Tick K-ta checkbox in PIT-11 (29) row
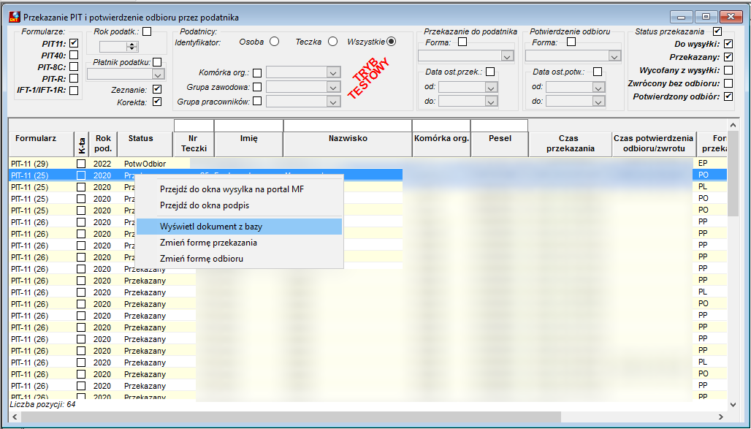Screen dimensions: 751x429 (x=81, y=164)
